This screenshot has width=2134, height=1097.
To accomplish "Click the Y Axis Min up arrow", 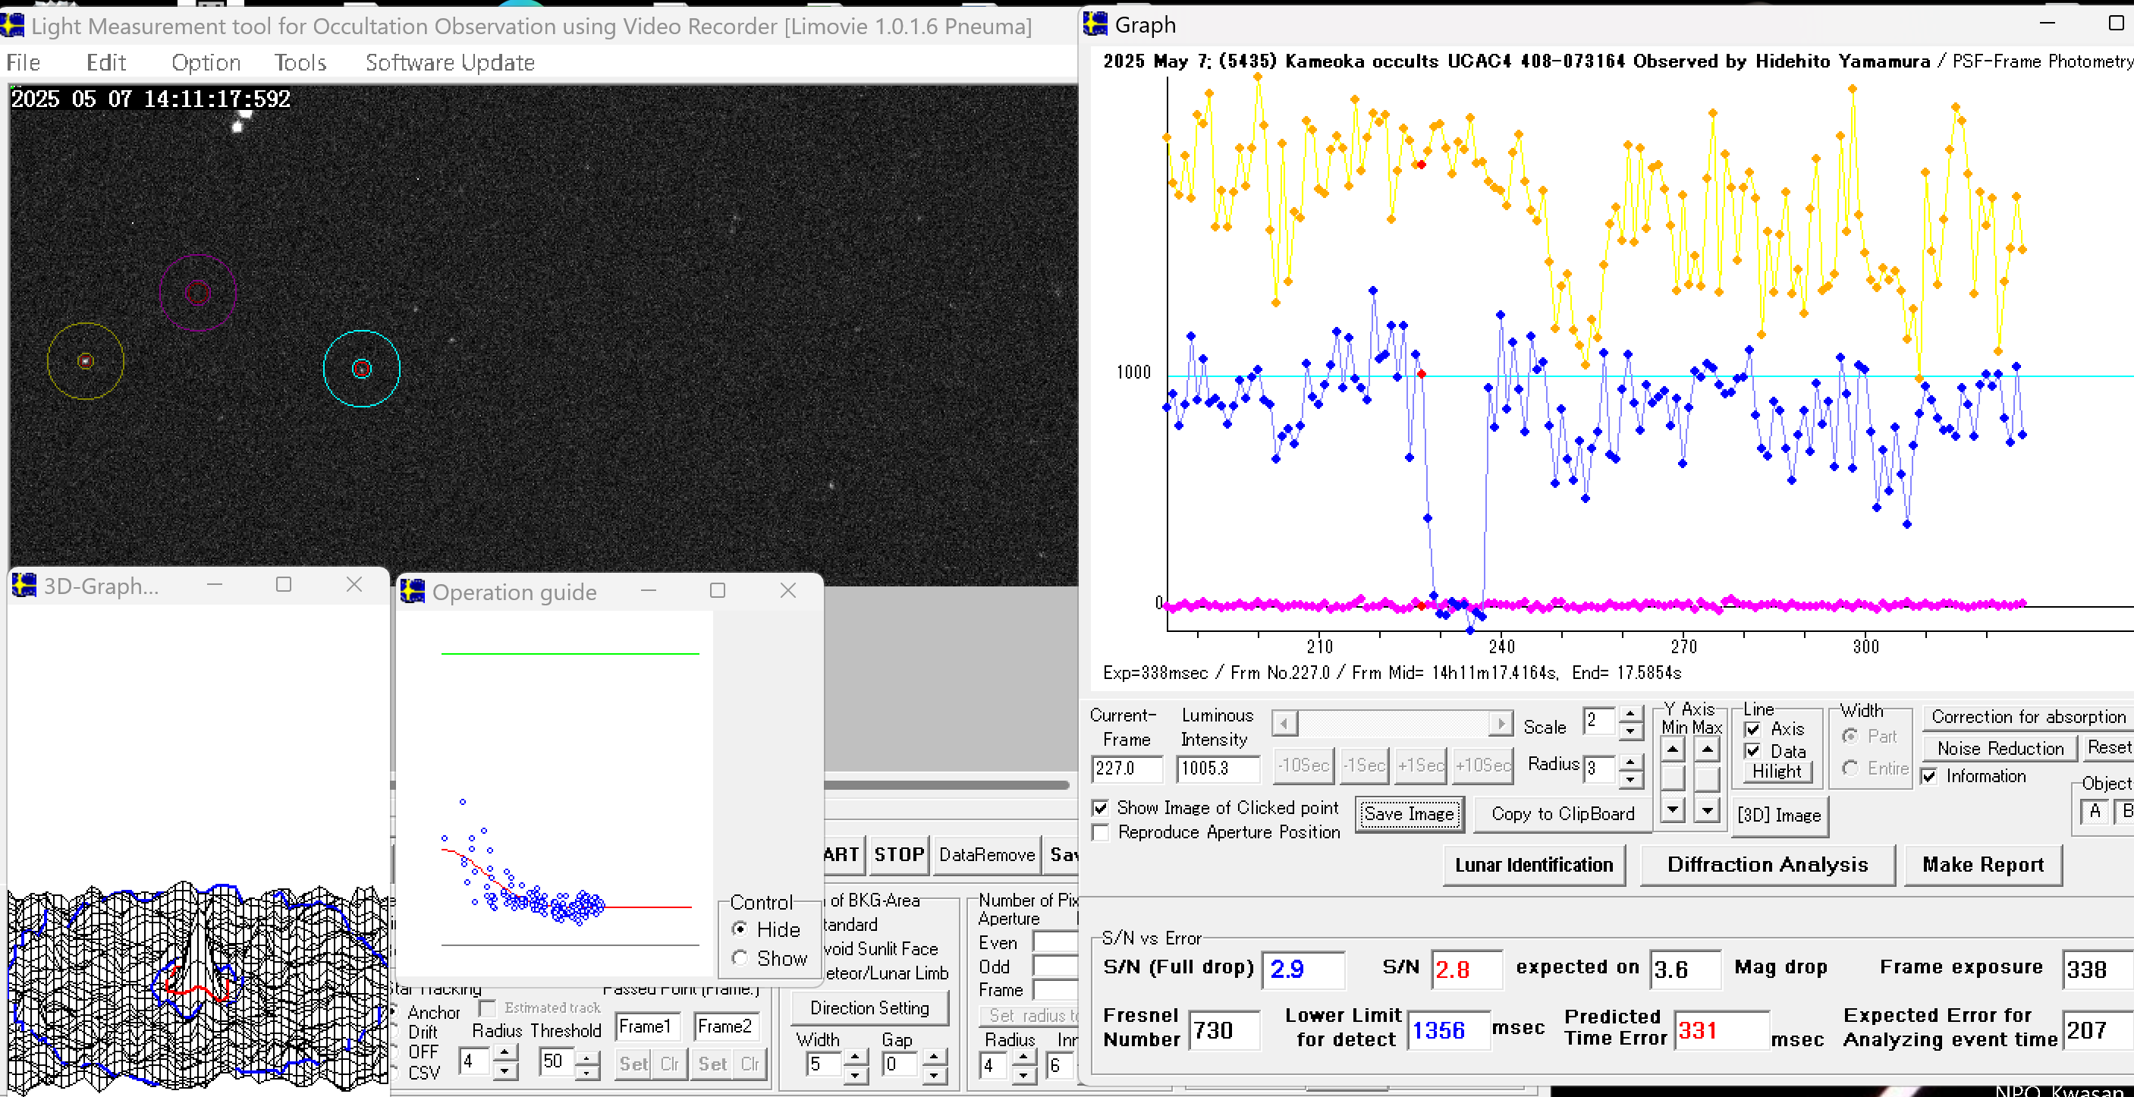I will point(1673,749).
